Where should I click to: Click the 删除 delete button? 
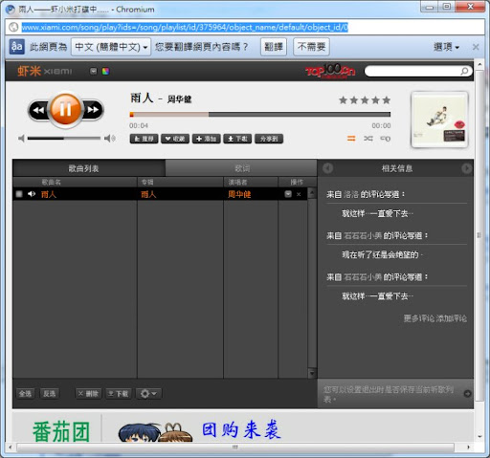click(x=88, y=394)
